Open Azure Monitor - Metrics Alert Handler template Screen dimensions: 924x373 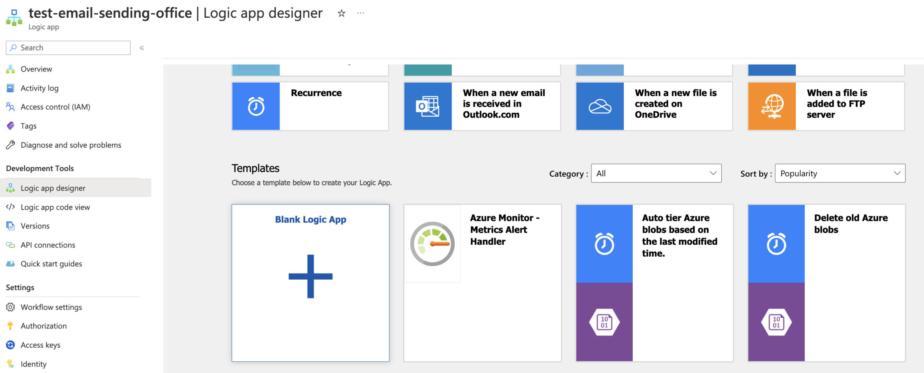482,283
